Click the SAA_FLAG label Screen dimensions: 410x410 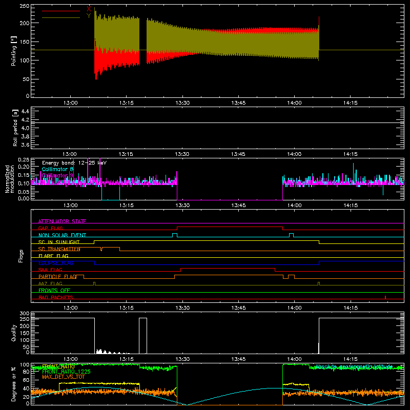(x=50, y=270)
